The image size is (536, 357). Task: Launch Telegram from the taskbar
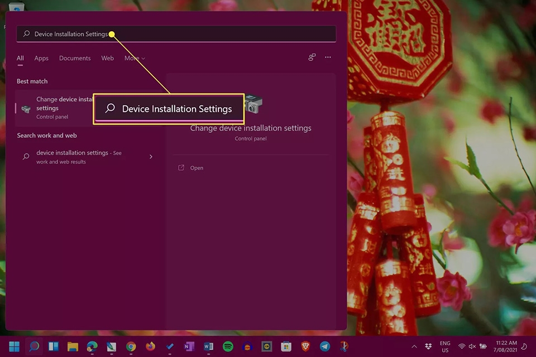[325, 346]
